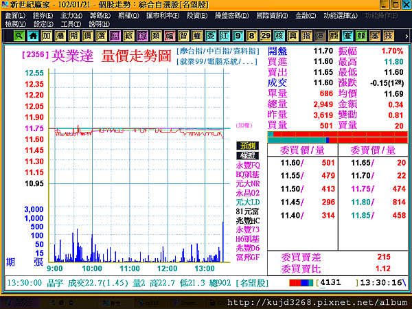412x309 pixels.
Task: Open the 價 price toolbar icon
Action: tap(87, 36)
